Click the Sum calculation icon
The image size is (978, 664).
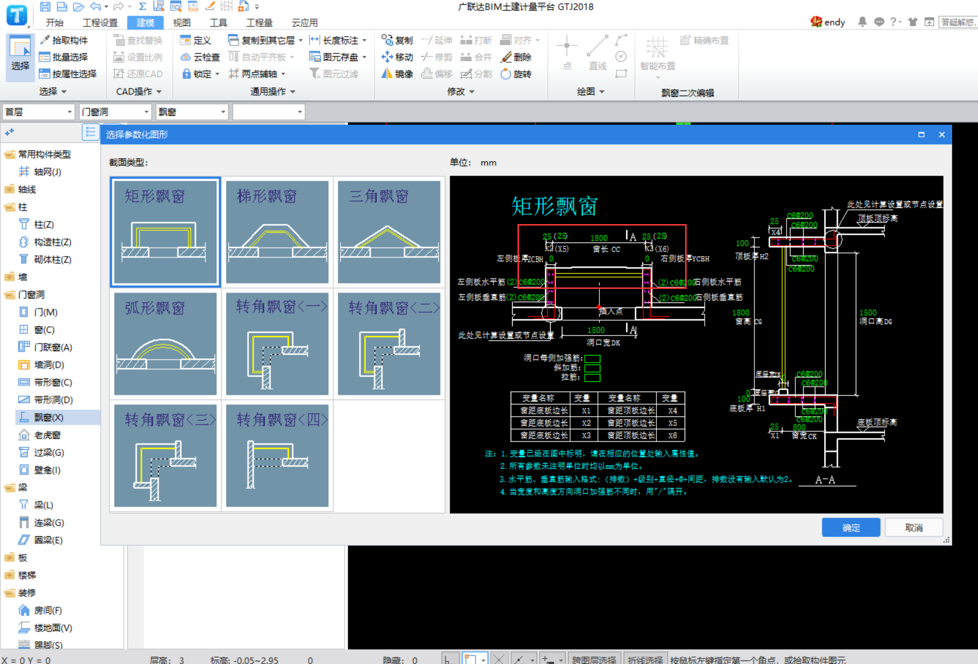[142, 6]
